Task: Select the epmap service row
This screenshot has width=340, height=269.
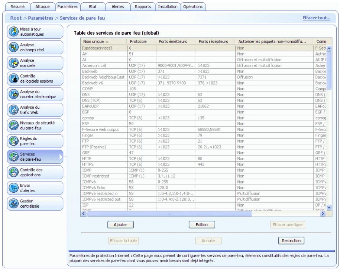Action: [x=203, y=118]
